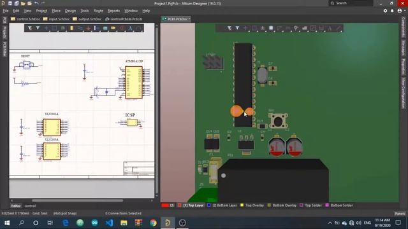Click the second filter funnel icon in the PCB toolbar

[x=237, y=28]
